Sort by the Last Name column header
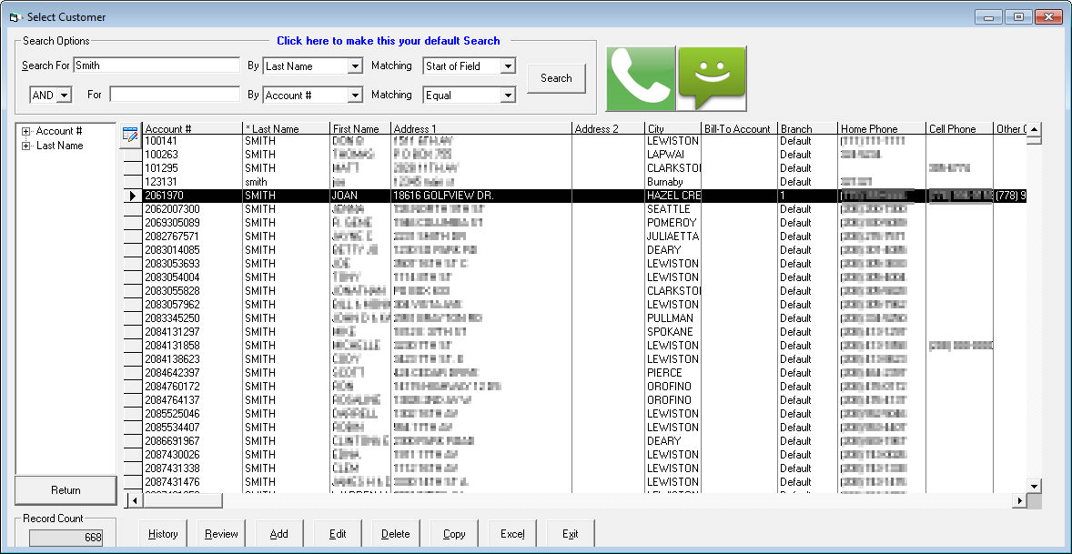The image size is (1072, 554). tap(286, 128)
